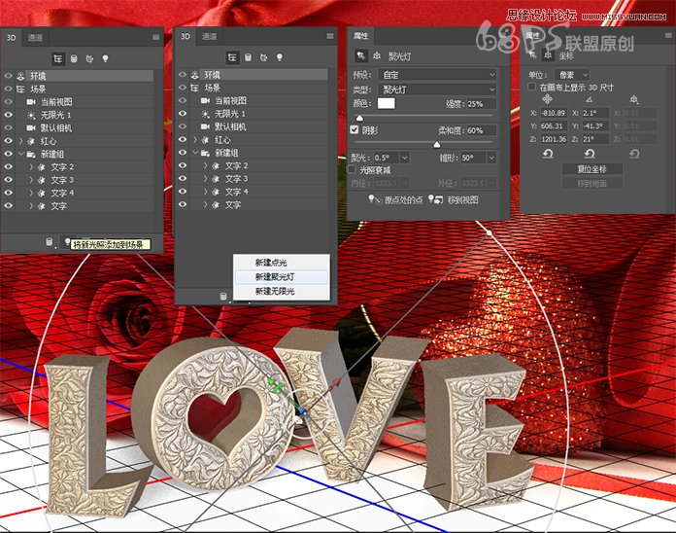Open 锥形 cone angle dropdown arrow
The image size is (676, 533).
(x=491, y=158)
